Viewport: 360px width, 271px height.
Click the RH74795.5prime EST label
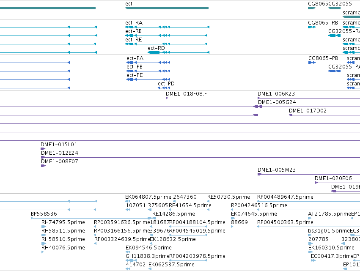[63, 222]
